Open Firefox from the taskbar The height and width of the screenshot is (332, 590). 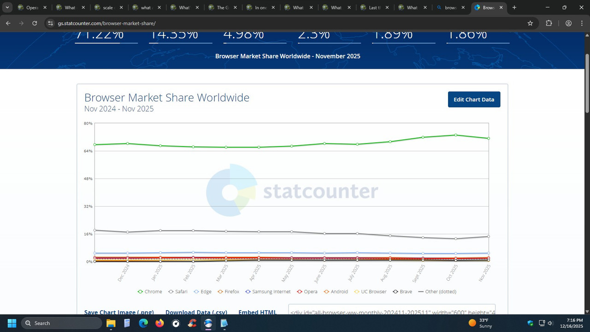click(x=159, y=323)
